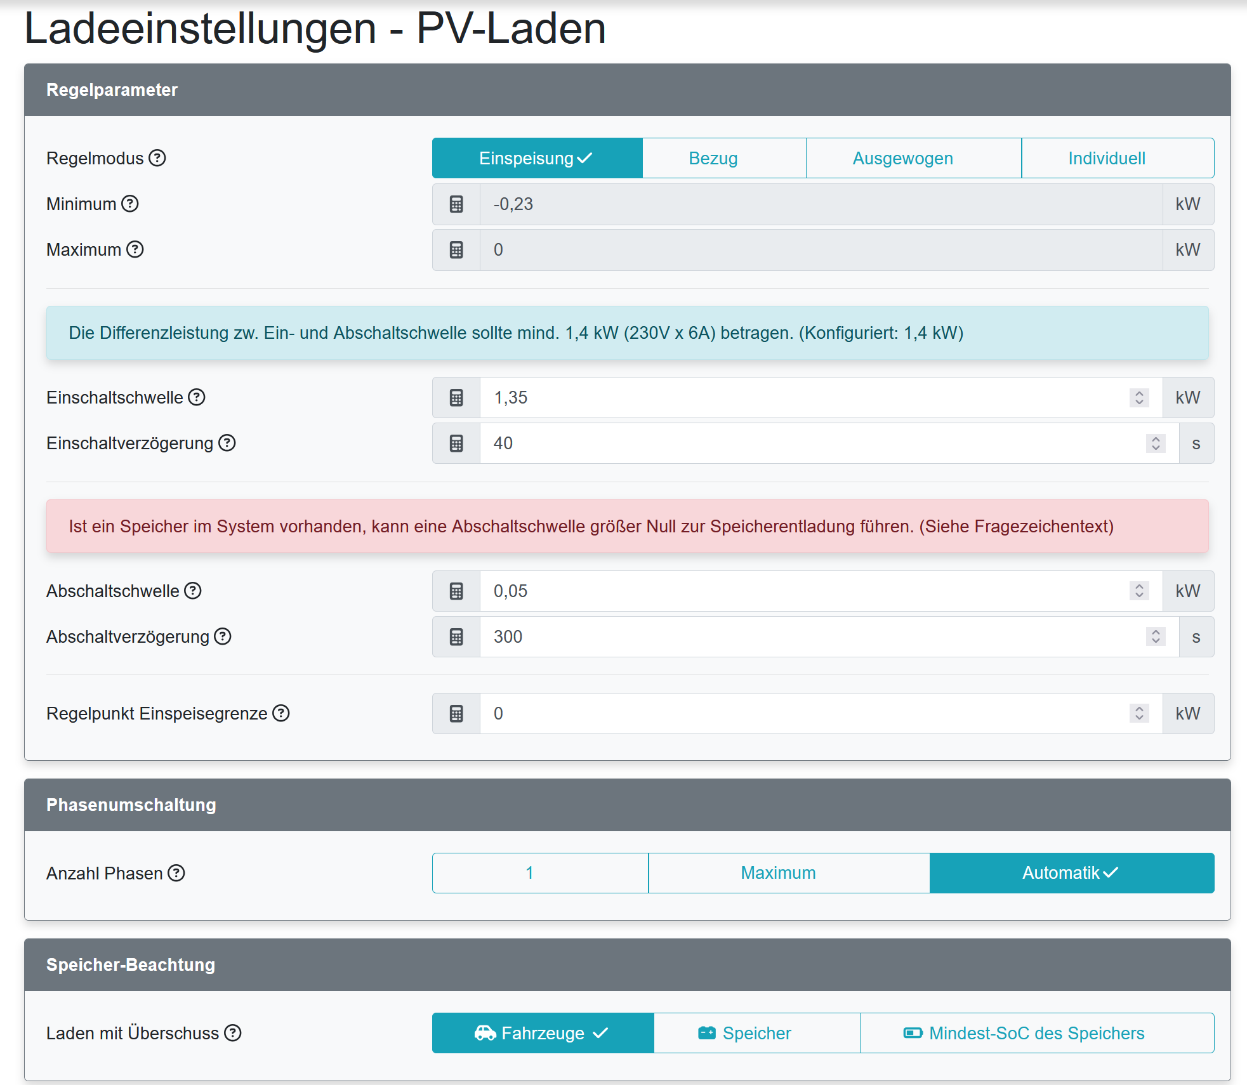Click the red Speicher warning notice
The height and width of the screenshot is (1085, 1247).
627,527
